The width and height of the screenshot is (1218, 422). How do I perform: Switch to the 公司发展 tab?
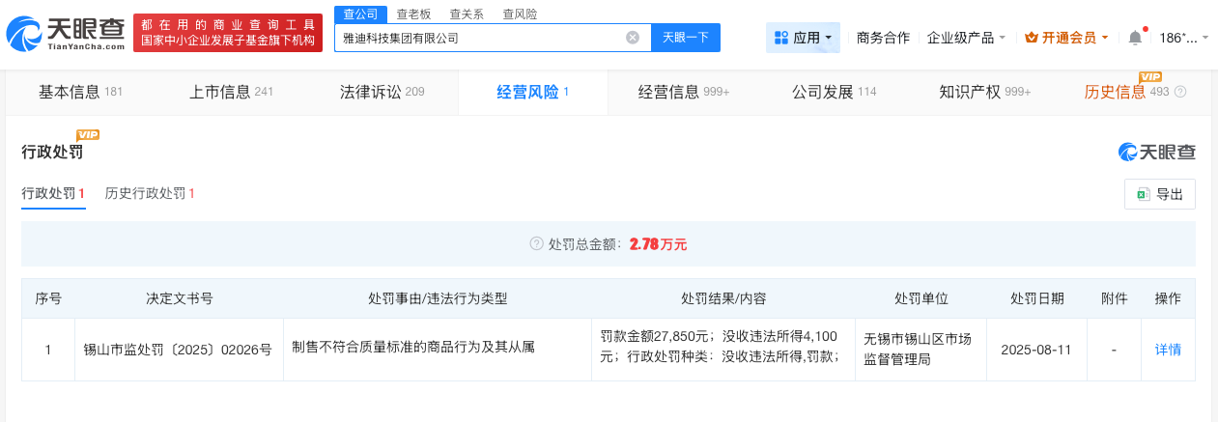click(x=835, y=93)
